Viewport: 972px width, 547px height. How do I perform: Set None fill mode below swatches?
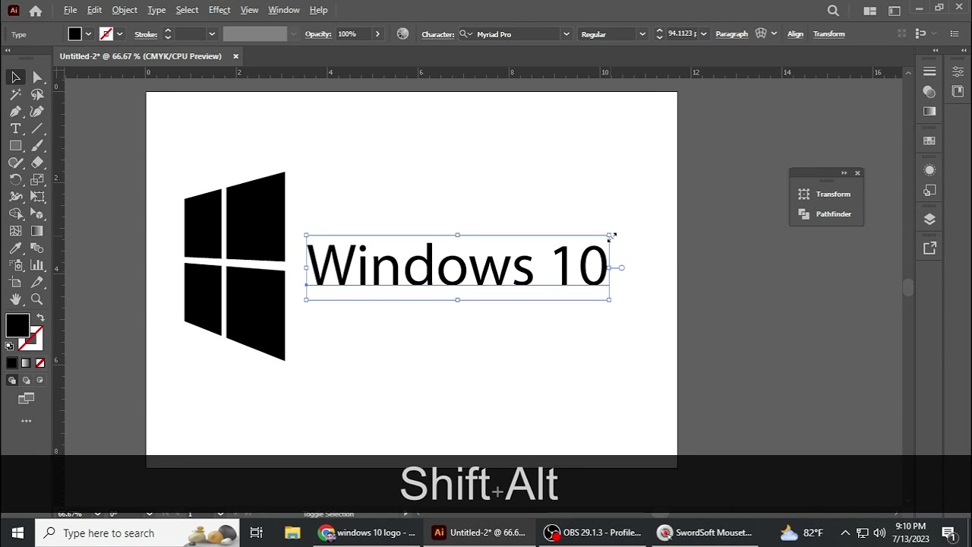point(40,363)
